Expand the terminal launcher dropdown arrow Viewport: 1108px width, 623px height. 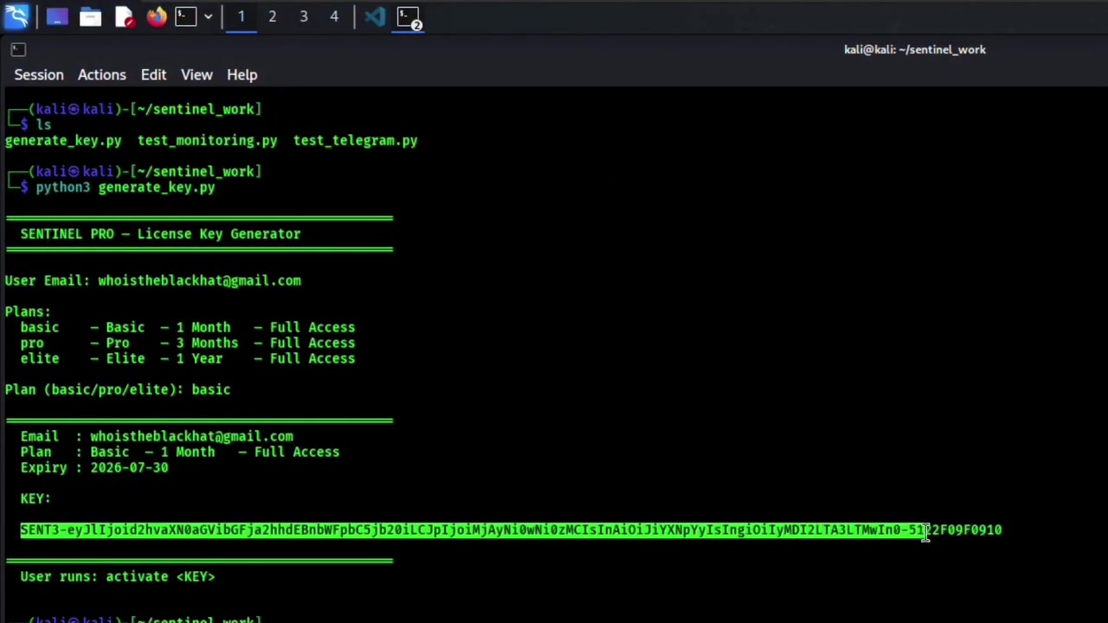[x=208, y=16]
